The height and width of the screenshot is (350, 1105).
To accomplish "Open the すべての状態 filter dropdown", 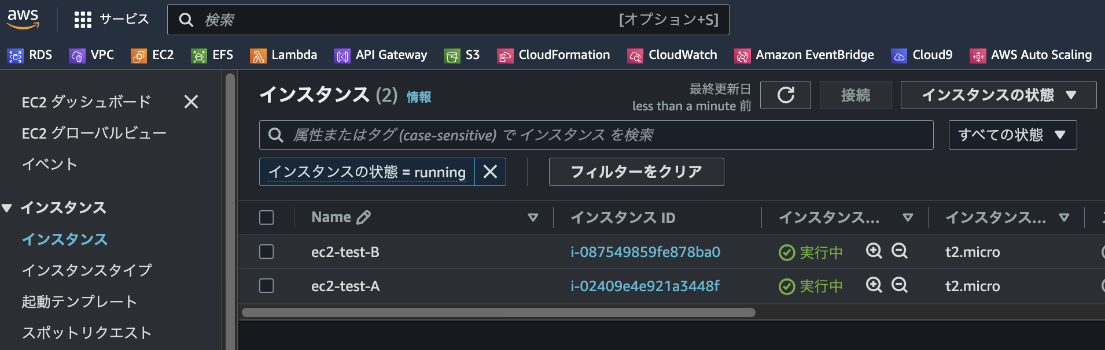I will (1012, 135).
